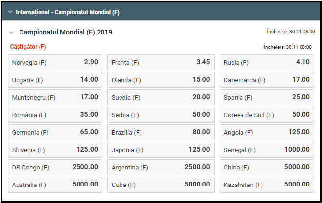Viewport: 322px width, 203px height.
Task: Select Senegal (F) odds 1000.00
Action: (x=266, y=150)
